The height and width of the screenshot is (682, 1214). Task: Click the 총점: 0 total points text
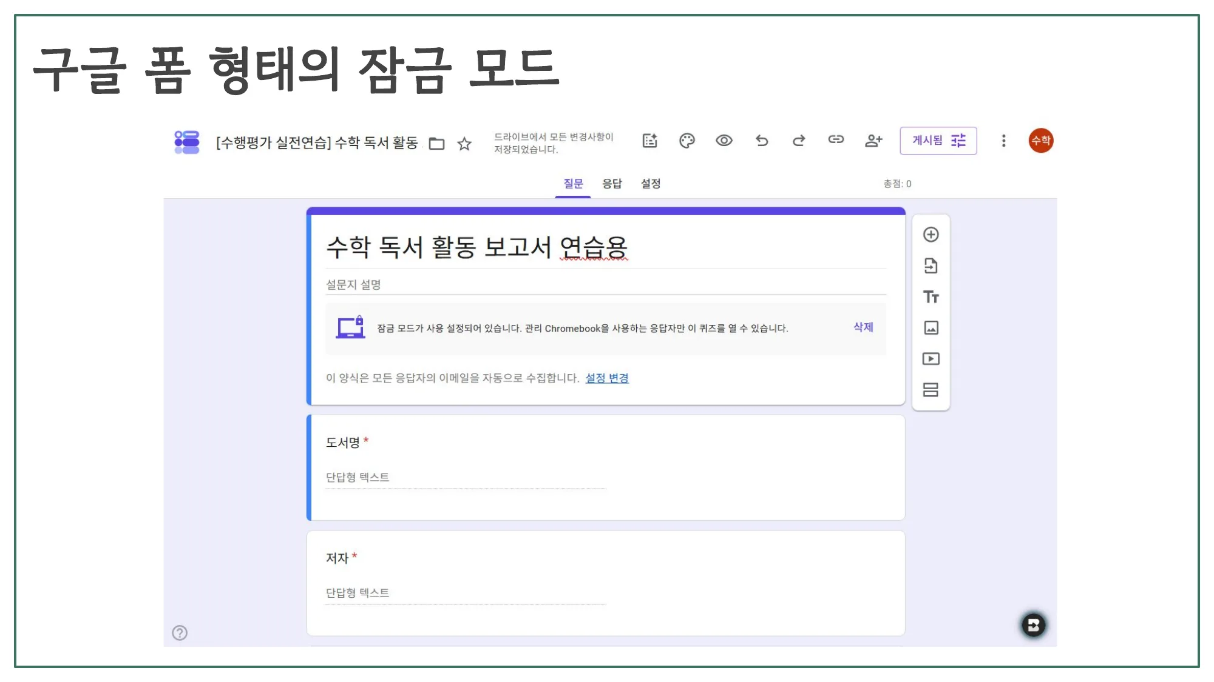click(897, 184)
